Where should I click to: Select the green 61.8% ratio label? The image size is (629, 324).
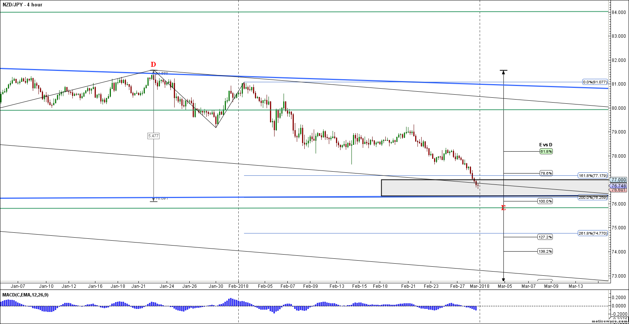(x=546, y=151)
